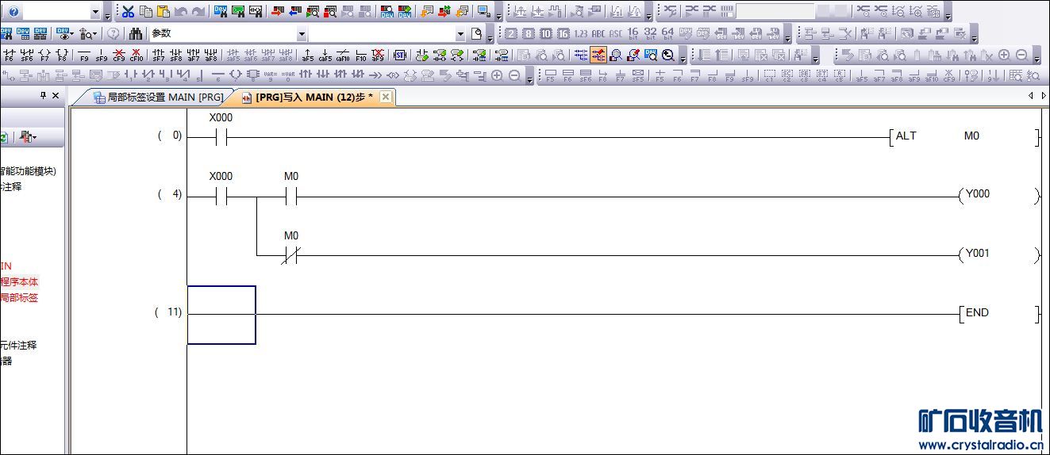Switch display format to 16 bit
The width and height of the screenshot is (1050, 455).
click(633, 32)
